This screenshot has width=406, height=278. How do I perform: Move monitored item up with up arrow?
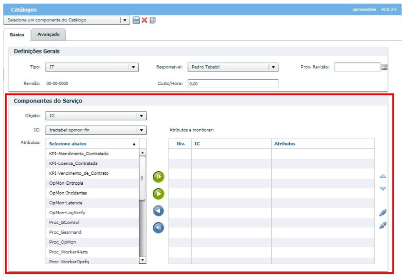tap(383, 177)
